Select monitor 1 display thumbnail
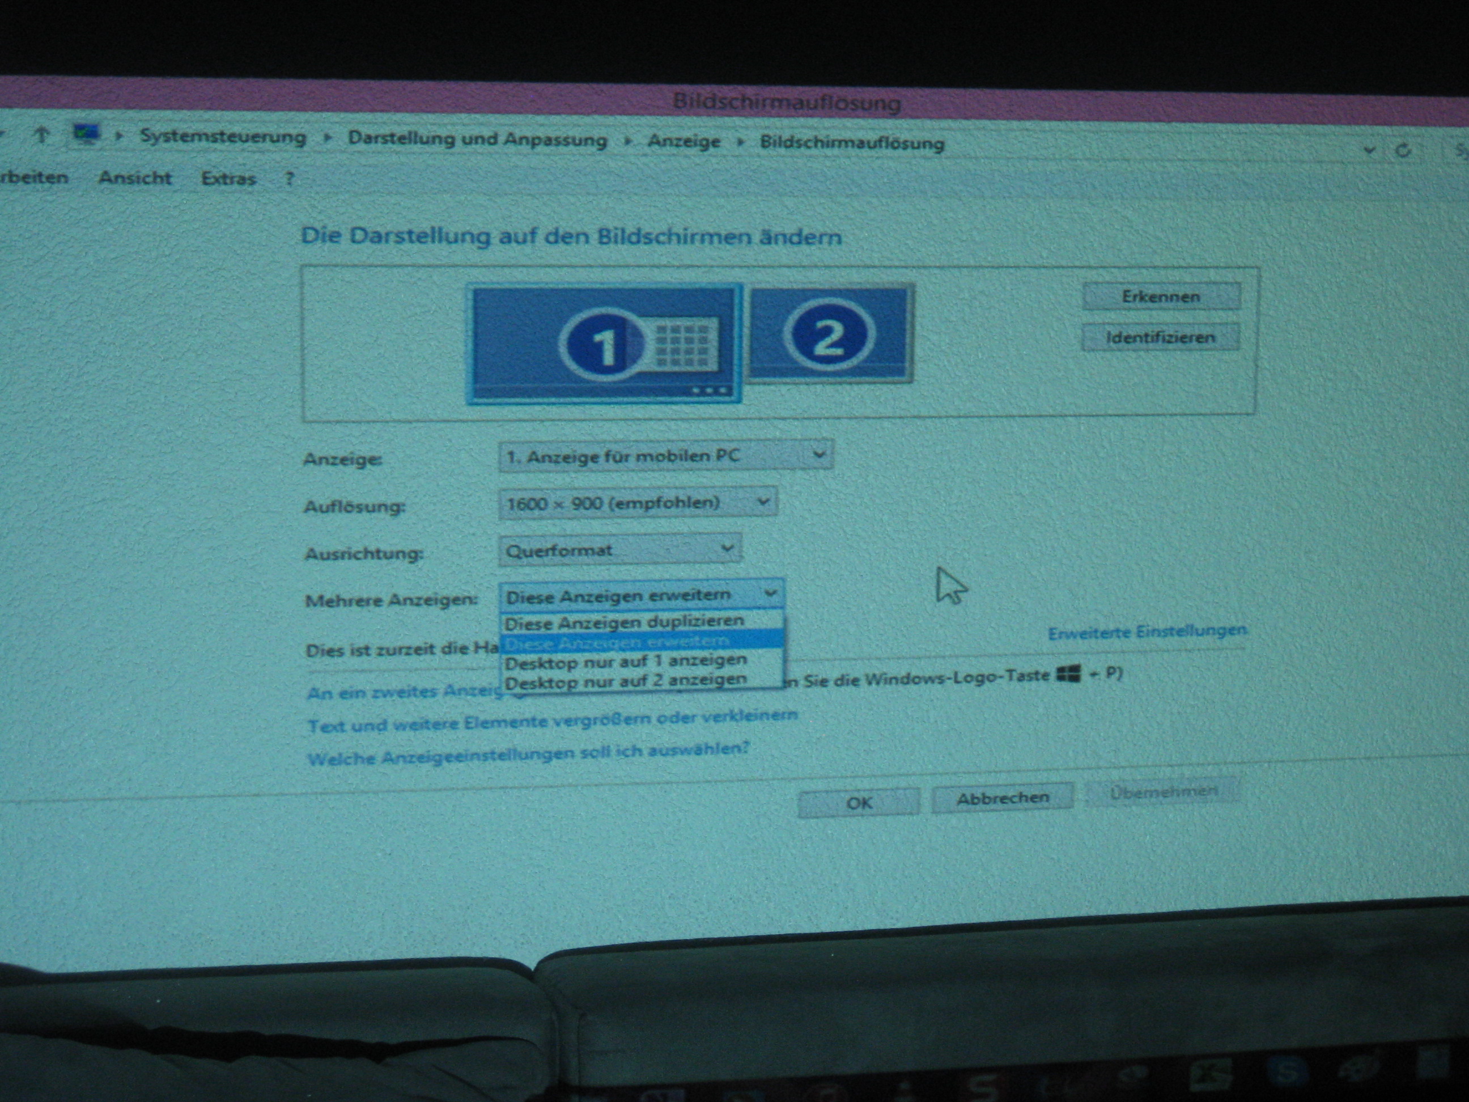The width and height of the screenshot is (1469, 1102). coord(604,344)
